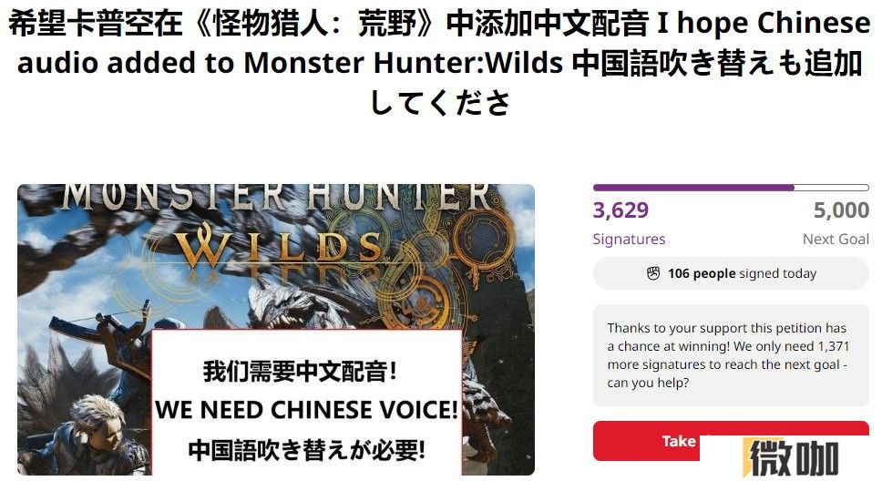Click the unfilled end of progress bar
The image size is (882, 481).
[831, 188]
